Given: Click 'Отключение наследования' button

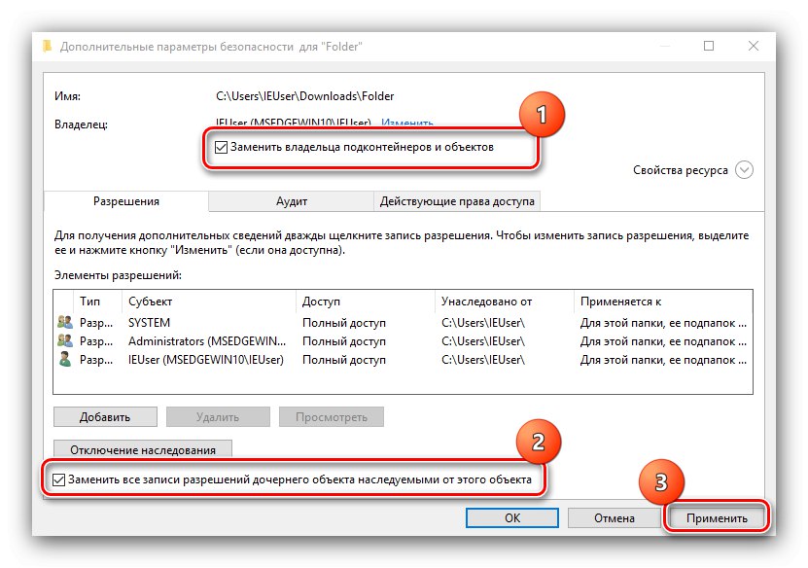Looking at the screenshot, I should (x=143, y=449).
